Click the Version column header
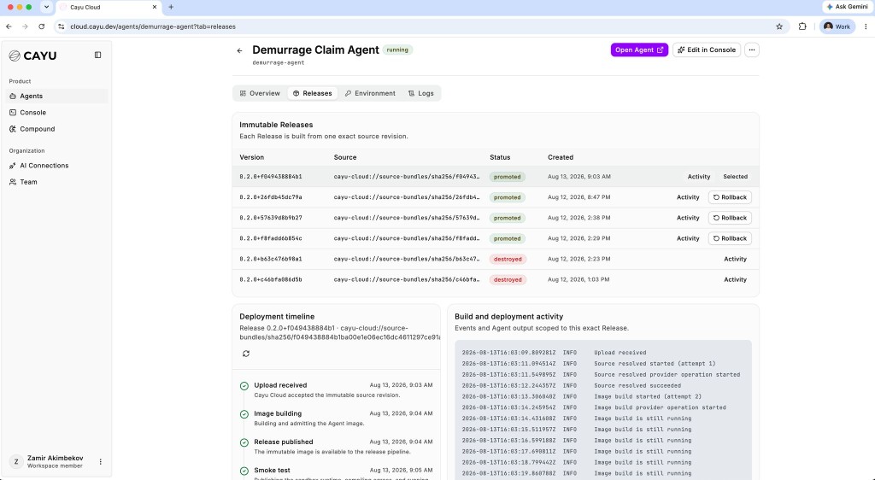The image size is (875, 480). [252, 157]
